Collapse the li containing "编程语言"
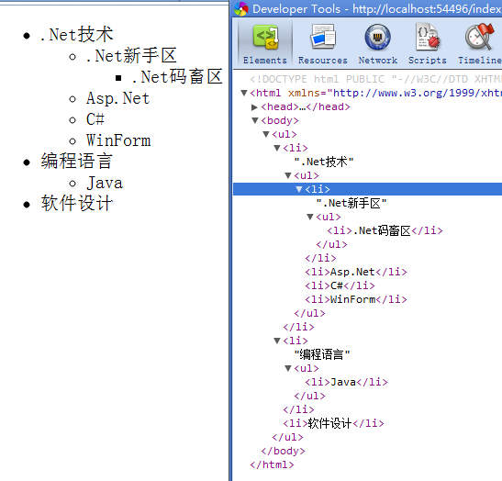 coord(277,341)
